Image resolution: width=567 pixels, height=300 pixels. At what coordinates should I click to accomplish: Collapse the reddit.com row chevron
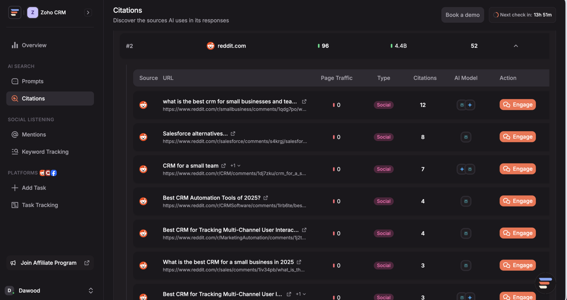pos(516,46)
